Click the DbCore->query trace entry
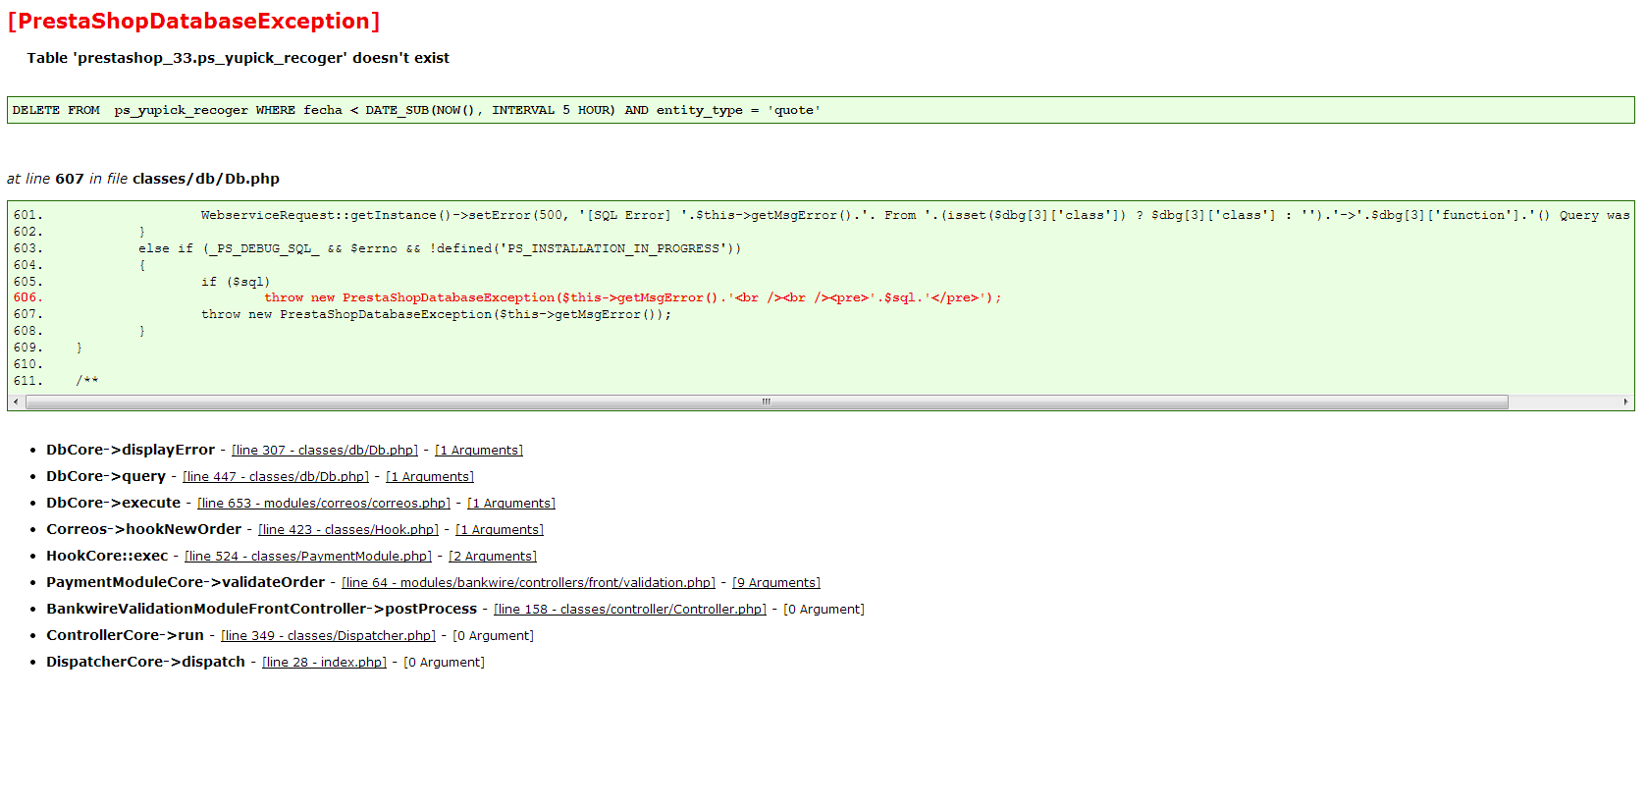Viewport: 1648px width, 804px height. click(106, 476)
